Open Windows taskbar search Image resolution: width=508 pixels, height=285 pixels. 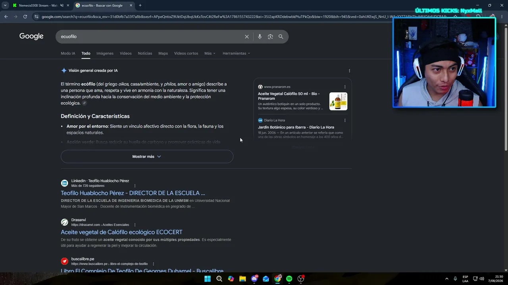coord(219,279)
